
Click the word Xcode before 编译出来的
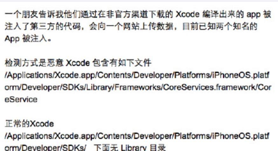188,15
